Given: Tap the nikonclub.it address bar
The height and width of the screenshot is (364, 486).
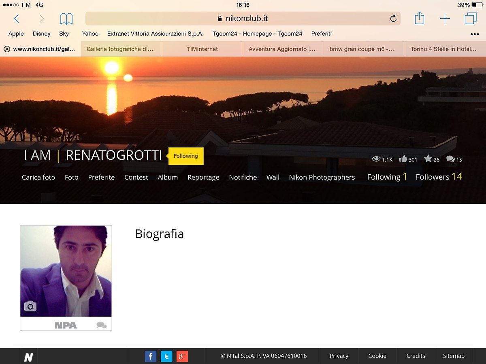Looking at the screenshot, I should point(243,19).
